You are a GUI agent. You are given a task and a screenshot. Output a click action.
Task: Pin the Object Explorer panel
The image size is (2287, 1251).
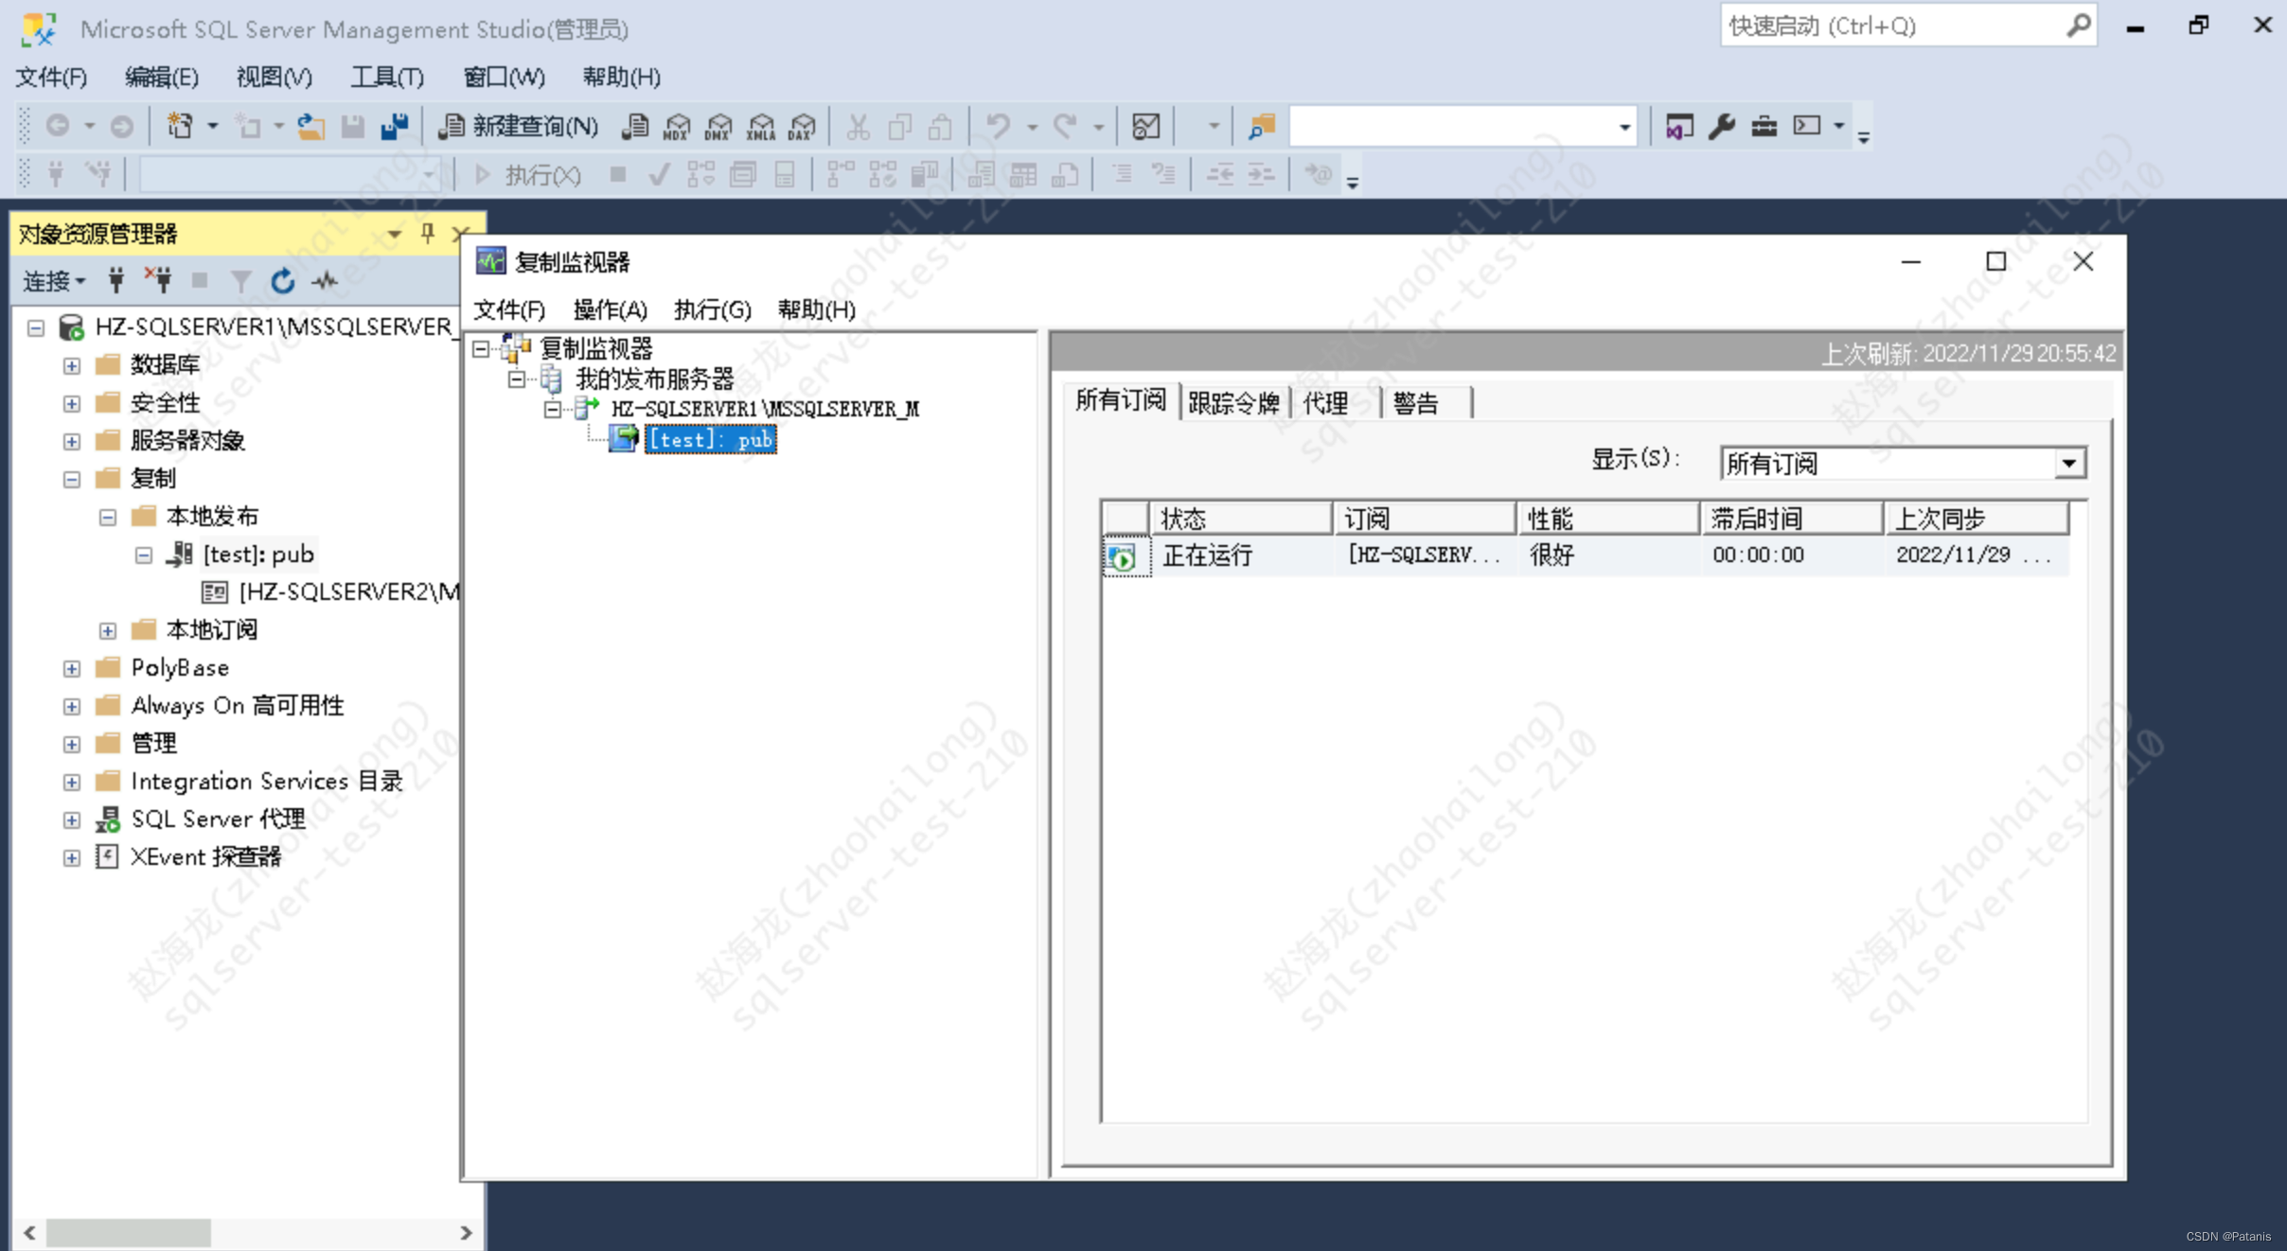(427, 233)
